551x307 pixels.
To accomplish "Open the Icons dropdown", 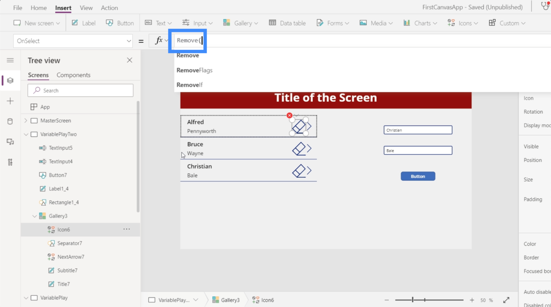I will 463,23.
